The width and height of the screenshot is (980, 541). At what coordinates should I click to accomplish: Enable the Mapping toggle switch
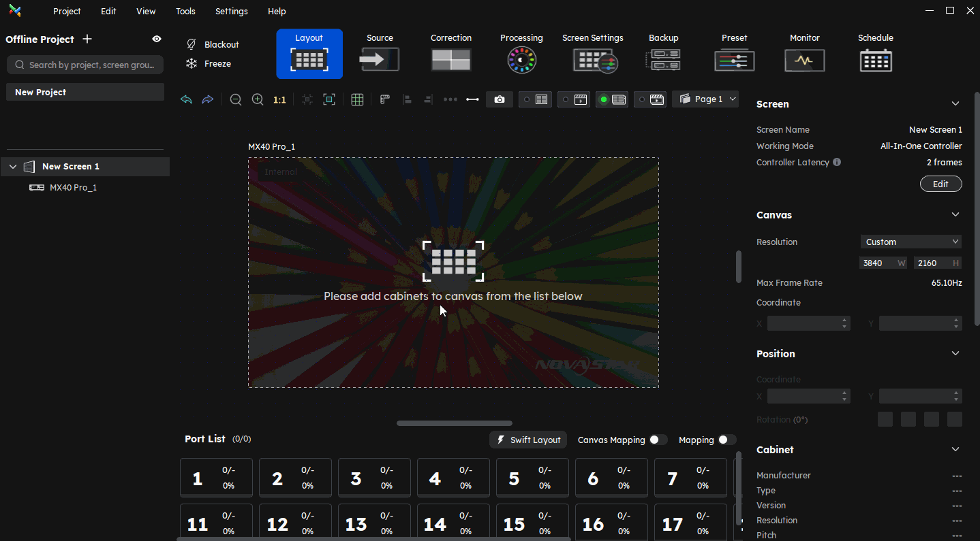point(726,440)
